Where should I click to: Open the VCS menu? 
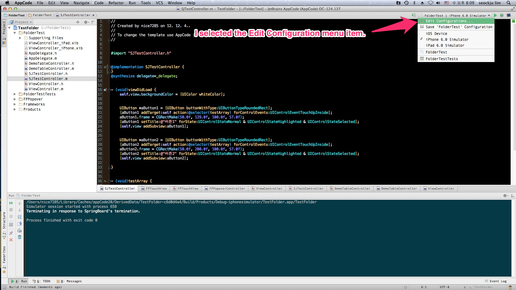(x=159, y=3)
